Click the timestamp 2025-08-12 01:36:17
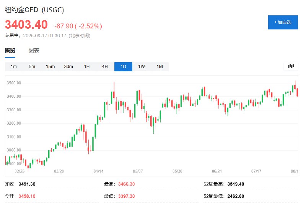This screenshot has width=306, height=209. (x=45, y=36)
